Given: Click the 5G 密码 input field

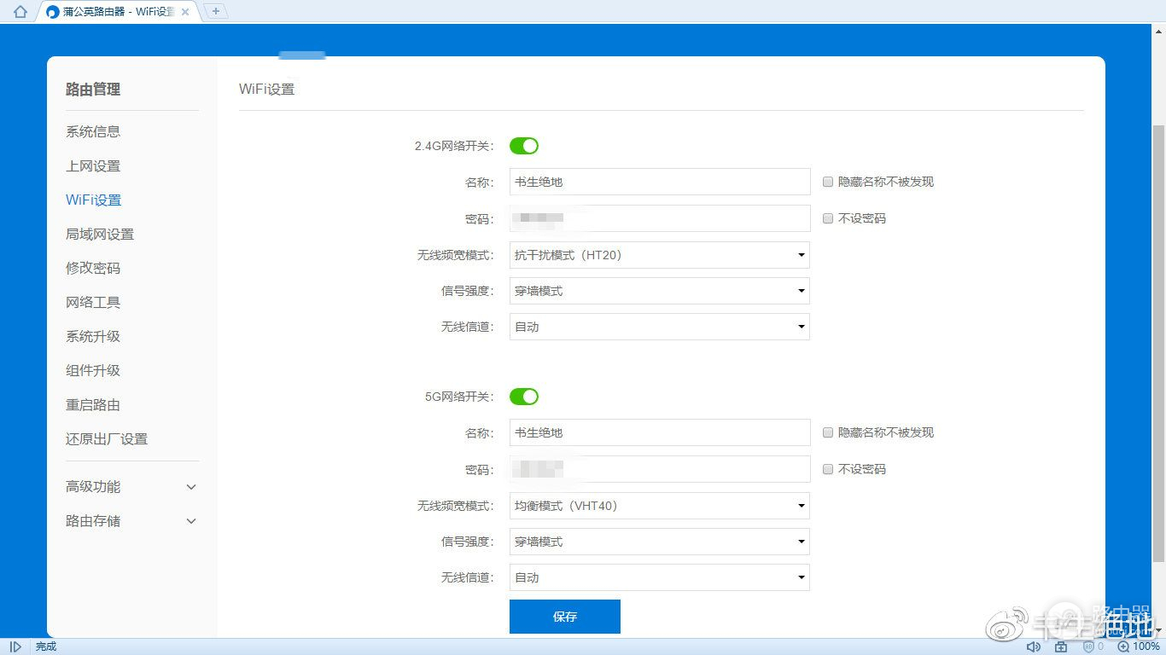Looking at the screenshot, I should point(660,469).
